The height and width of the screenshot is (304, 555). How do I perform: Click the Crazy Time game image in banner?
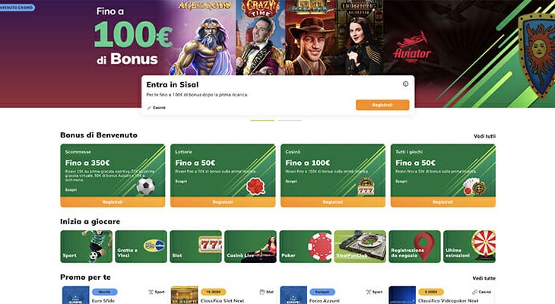[261, 37]
